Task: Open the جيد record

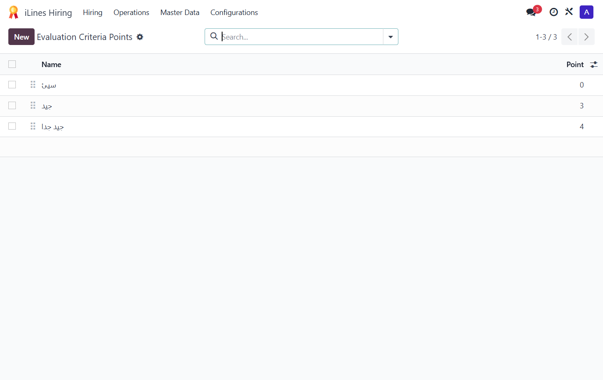Action: point(47,106)
